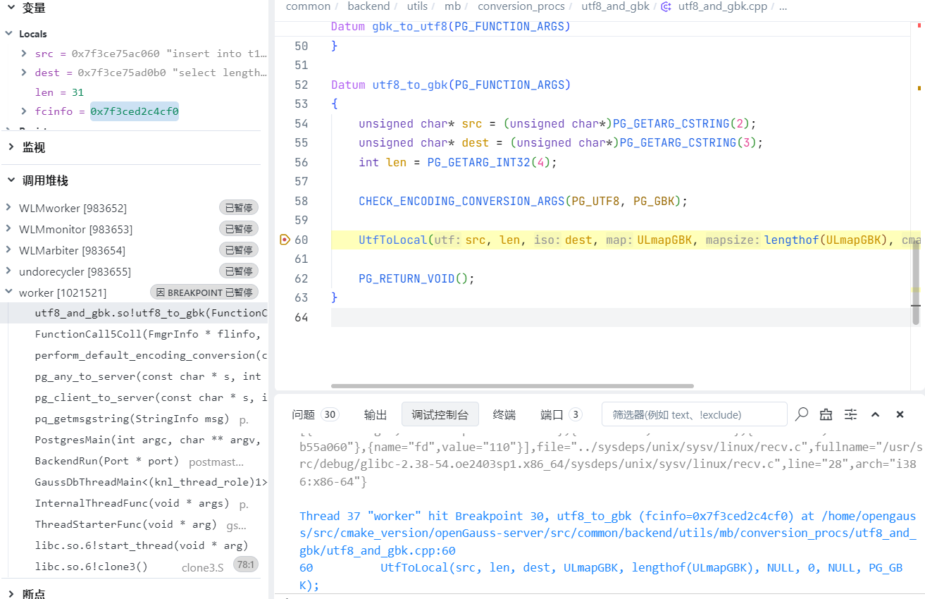Select the libc.so.6!start_thread stack frame
This screenshot has height=599, width=925.
pos(134,545)
